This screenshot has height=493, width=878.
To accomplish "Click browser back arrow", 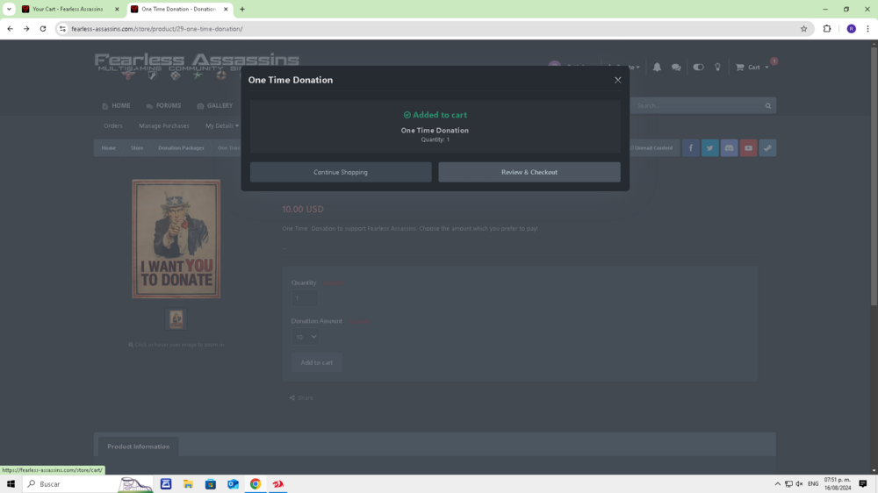I will pyautogui.click(x=10, y=29).
